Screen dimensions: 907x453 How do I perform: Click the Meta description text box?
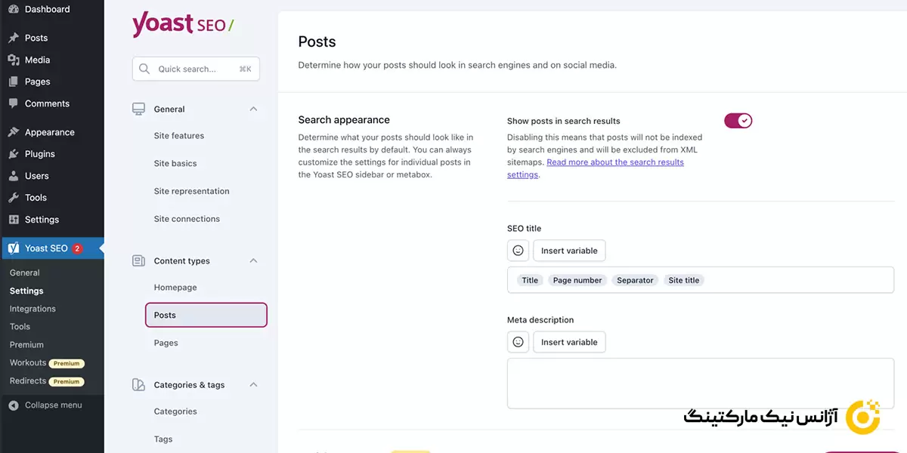coord(700,384)
